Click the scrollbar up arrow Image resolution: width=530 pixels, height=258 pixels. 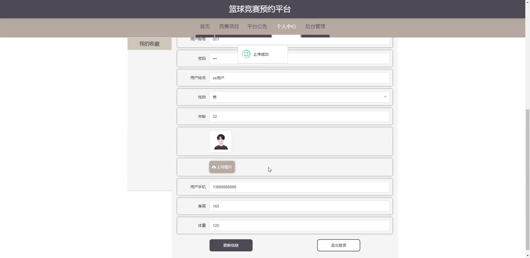pyautogui.click(x=528, y=2)
